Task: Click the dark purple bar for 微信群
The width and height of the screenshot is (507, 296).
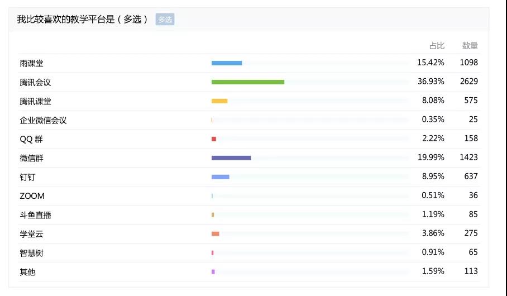Action: [x=231, y=158]
